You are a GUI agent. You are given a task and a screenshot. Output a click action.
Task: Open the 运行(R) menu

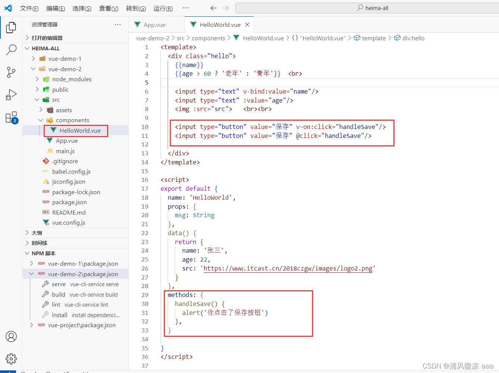(163, 8)
